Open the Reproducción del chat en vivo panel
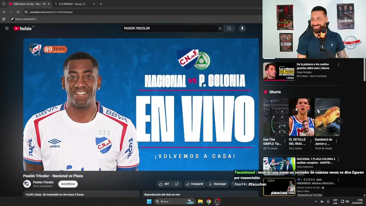Image resolution: width=366 pixels, height=206 pixels. 200,195
